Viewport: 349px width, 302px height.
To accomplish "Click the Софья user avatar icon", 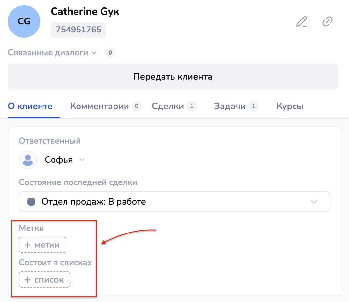I will pyautogui.click(x=28, y=160).
